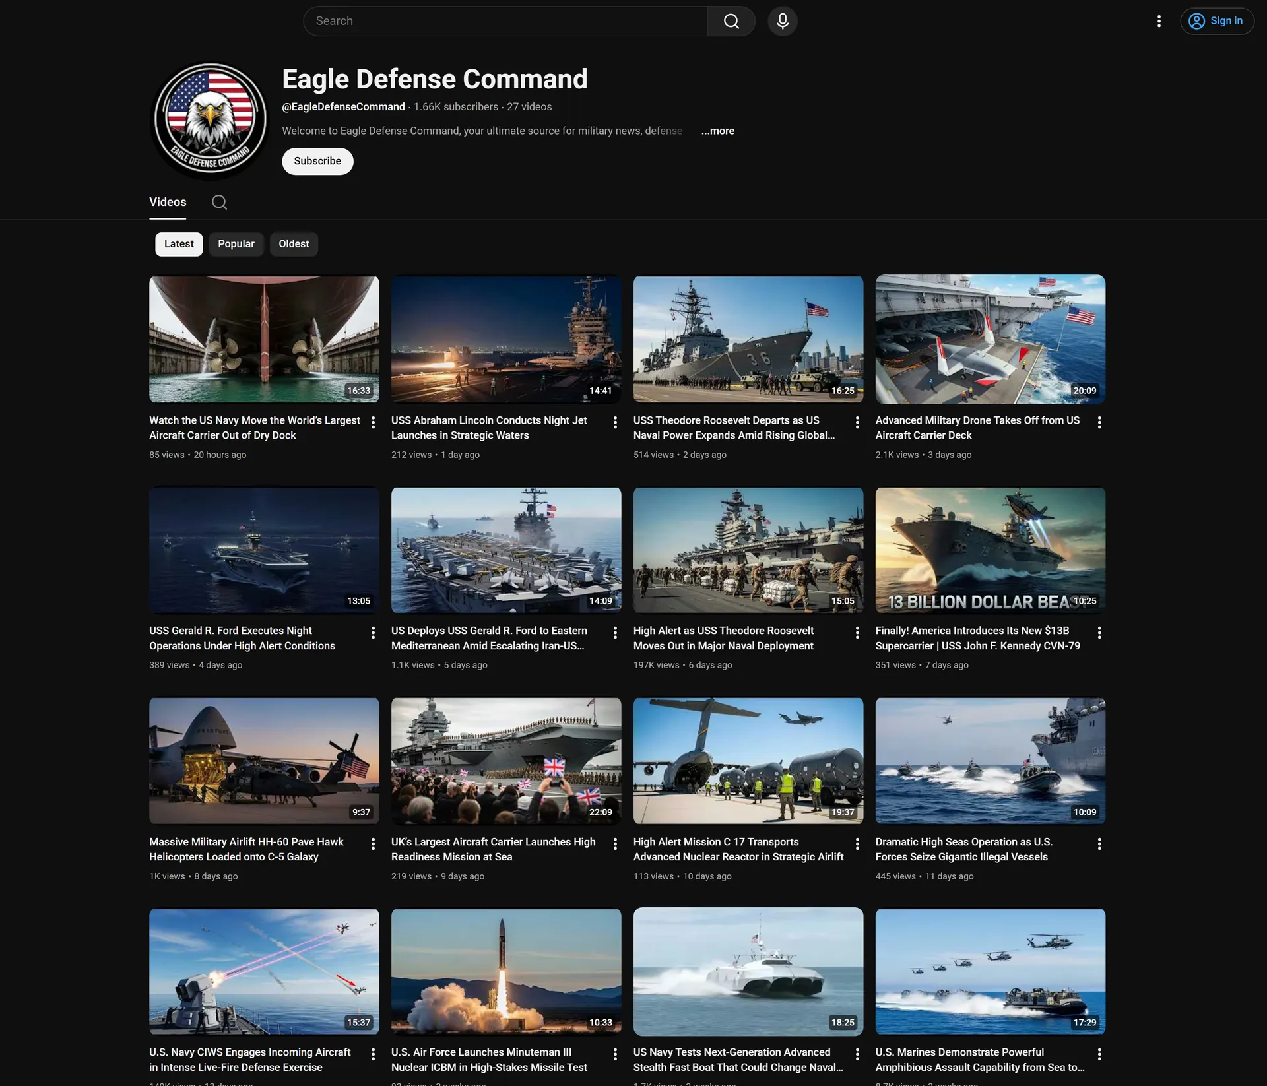Expand channel description with ...more
This screenshot has width=1267, height=1086.
[718, 131]
